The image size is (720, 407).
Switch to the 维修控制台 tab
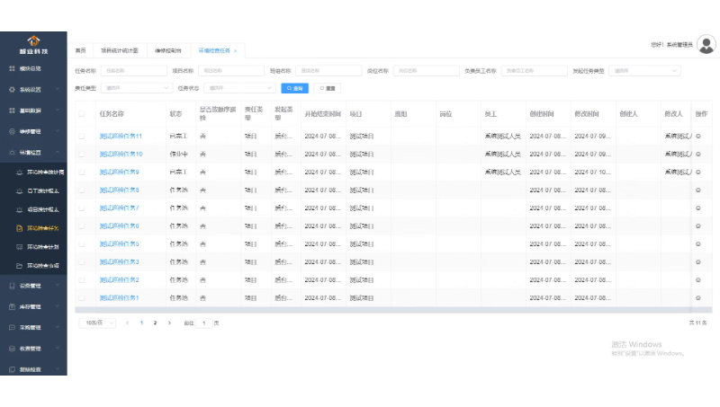tap(168, 50)
